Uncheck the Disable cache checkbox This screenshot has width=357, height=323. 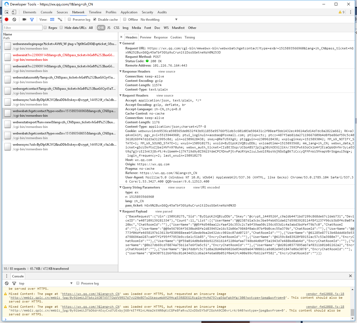(95, 19)
